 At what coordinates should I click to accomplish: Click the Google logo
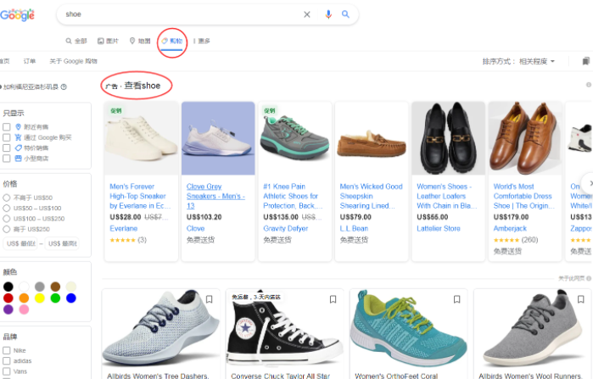pos(18,14)
